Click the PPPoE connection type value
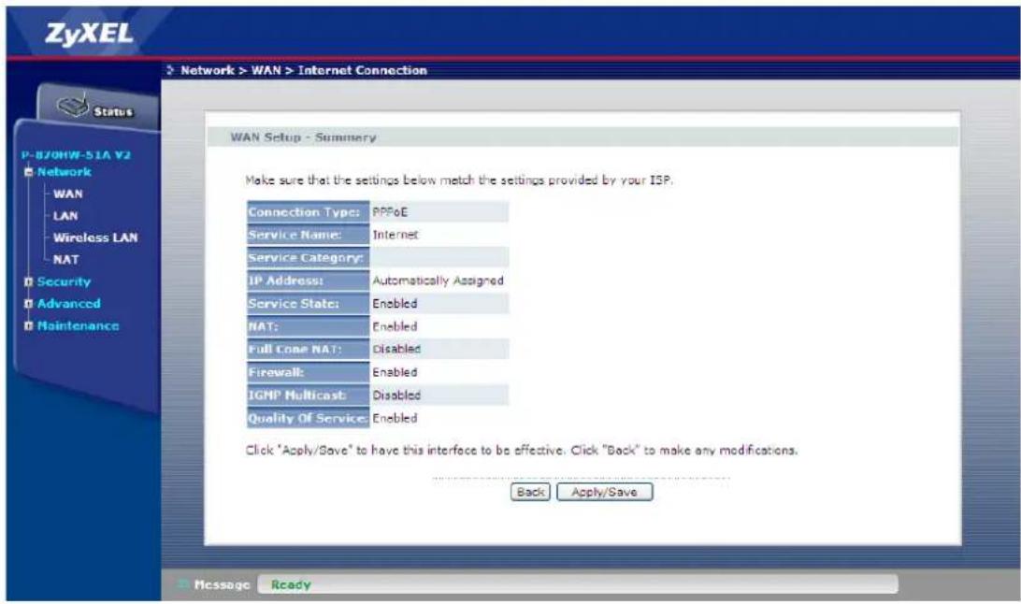Screen dimensions: 1021x604 point(389,212)
